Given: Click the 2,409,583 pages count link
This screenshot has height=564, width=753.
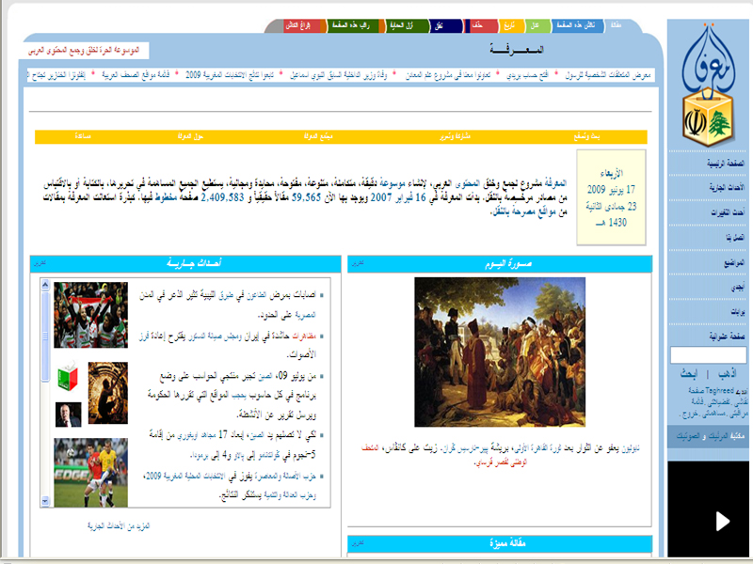Looking at the screenshot, I should click(222, 197).
